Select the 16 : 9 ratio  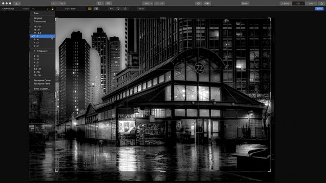[43, 30]
